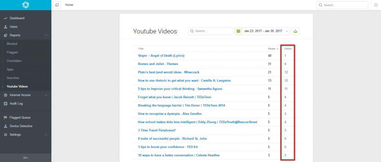Click user count 11 for critical thinking video
The height and width of the screenshot is (162, 381).
(286, 89)
